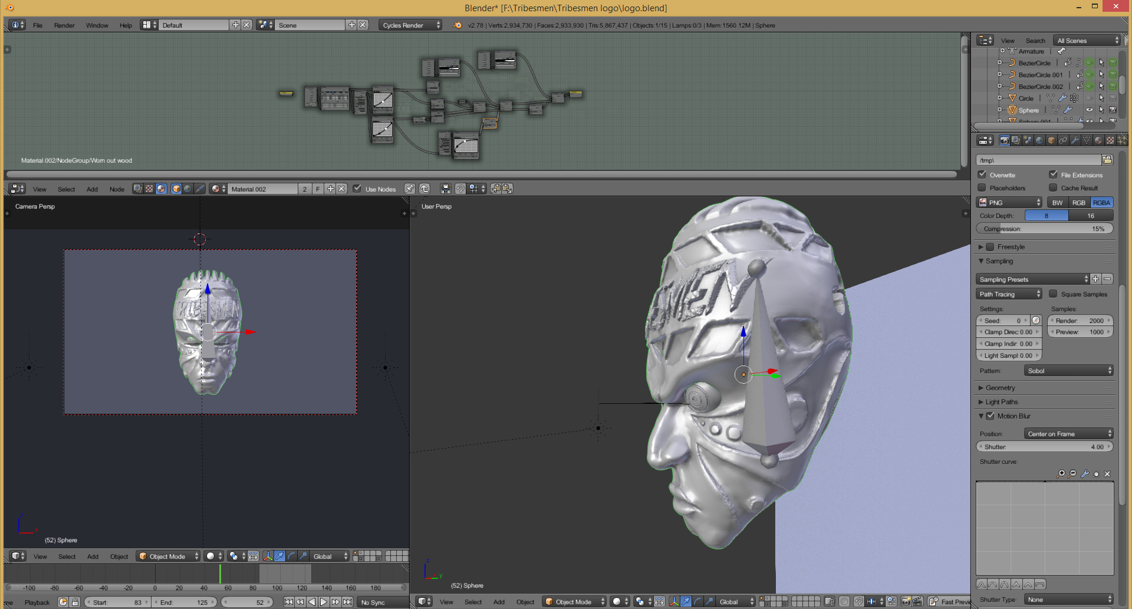Screen dimensions: 1132x609
Task: Open shutter curve tools (wrench icon)
Action: [x=1085, y=474]
